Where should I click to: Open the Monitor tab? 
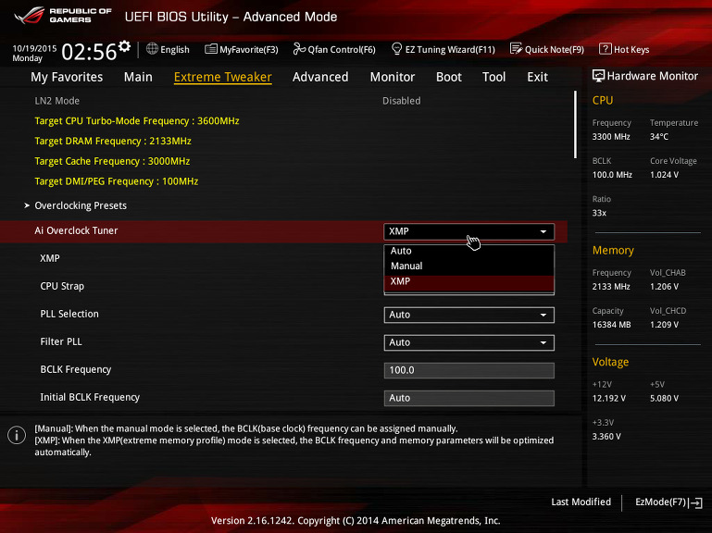[x=393, y=77]
